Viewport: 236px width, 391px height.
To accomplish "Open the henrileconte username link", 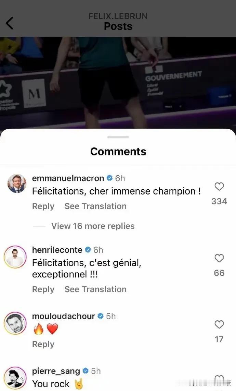I will click(57, 250).
